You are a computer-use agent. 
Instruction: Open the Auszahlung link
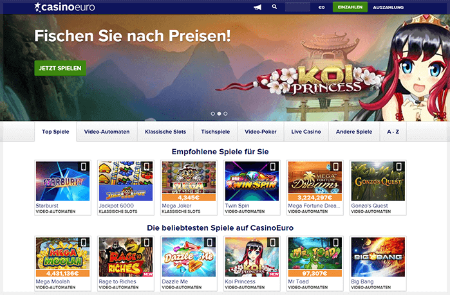point(388,8)
